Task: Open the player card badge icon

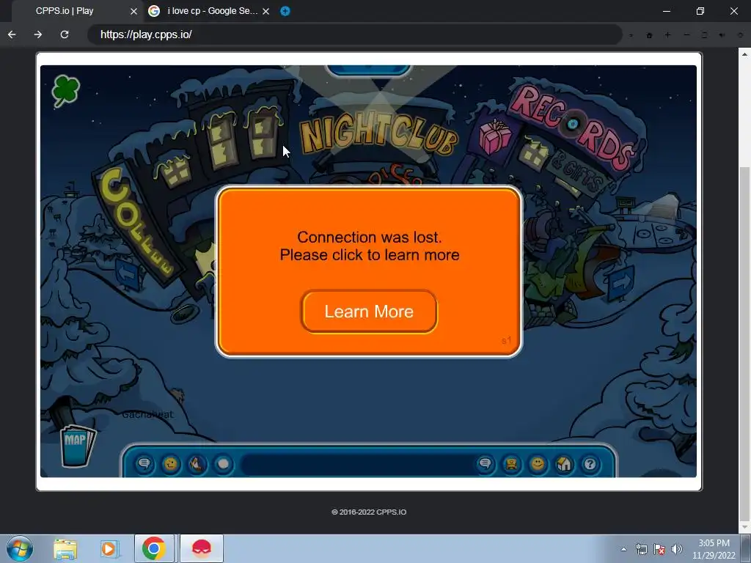Action: pyautogui.click(x=511, y=464)
